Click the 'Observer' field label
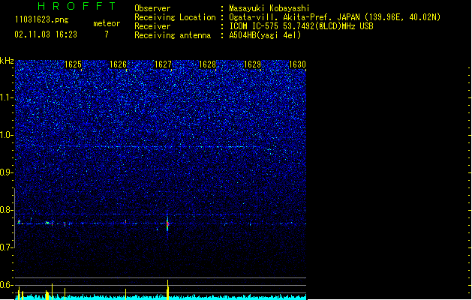 pos(152,8)
